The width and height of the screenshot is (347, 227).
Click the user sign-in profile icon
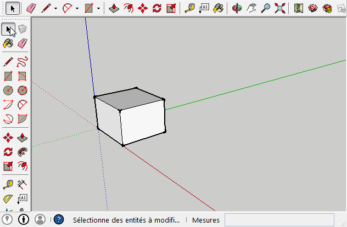[40, 219]
